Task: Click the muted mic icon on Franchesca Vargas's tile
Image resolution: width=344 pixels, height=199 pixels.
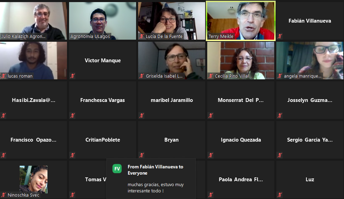Action: [x=73, y=116]
